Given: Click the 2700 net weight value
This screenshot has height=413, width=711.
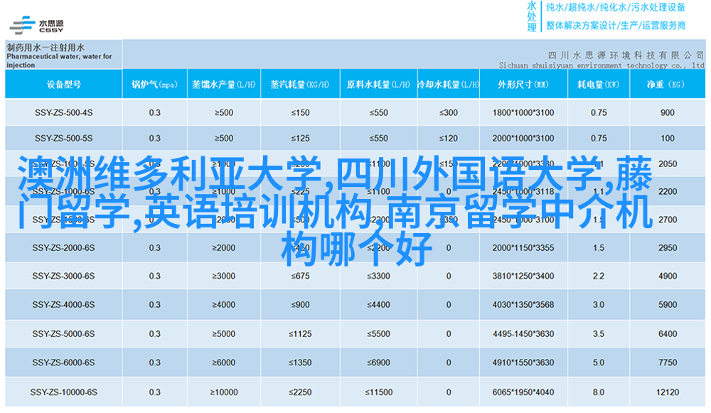Looking at the screenshot, I should pyautogui.click(x=668, y=220).
